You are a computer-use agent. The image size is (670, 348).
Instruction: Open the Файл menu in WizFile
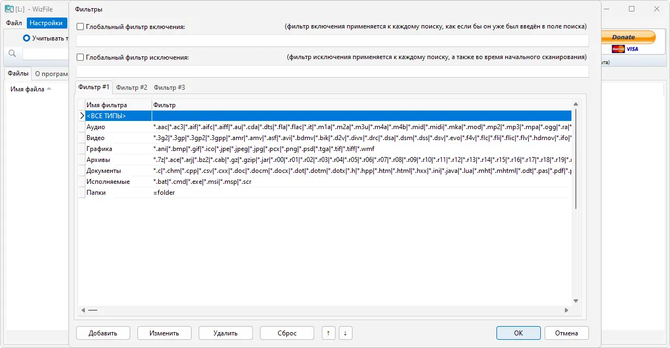coord(15,23)
